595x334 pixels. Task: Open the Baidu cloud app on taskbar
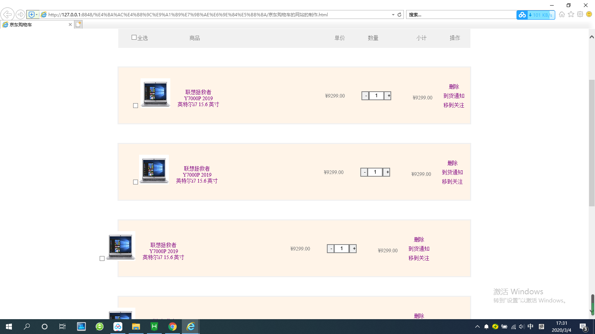[x=118, y=327]
